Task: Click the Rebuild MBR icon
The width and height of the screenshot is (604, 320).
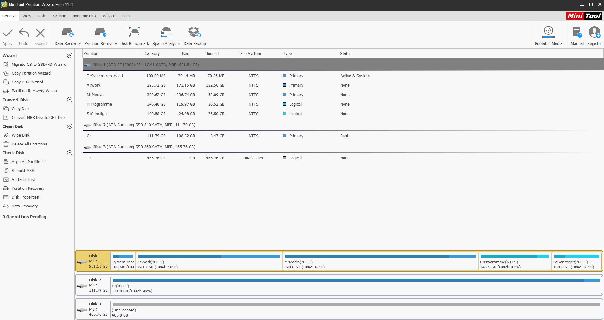Action: (x=6, y=170)
